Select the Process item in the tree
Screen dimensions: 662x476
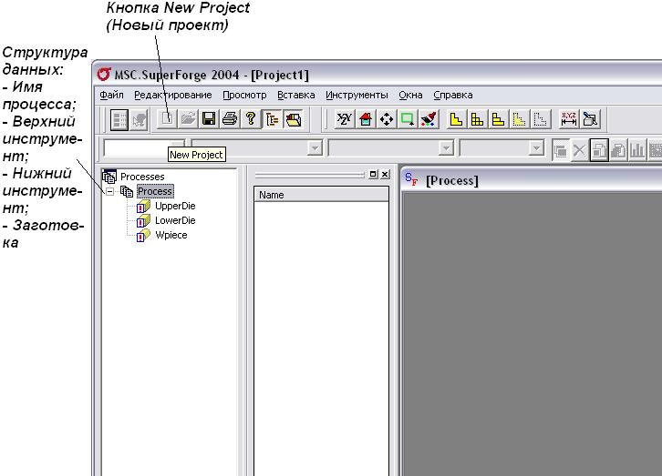(x=155, y=191)
